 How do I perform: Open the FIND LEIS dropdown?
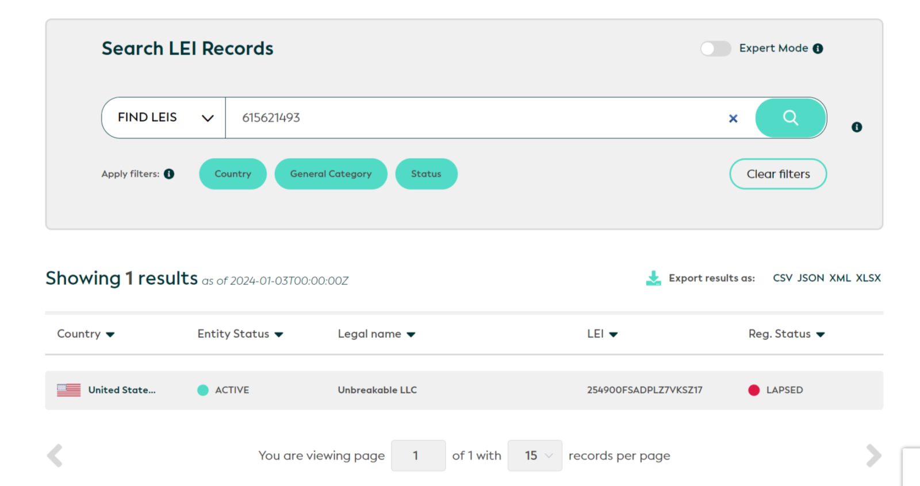(x=164, y=118)
